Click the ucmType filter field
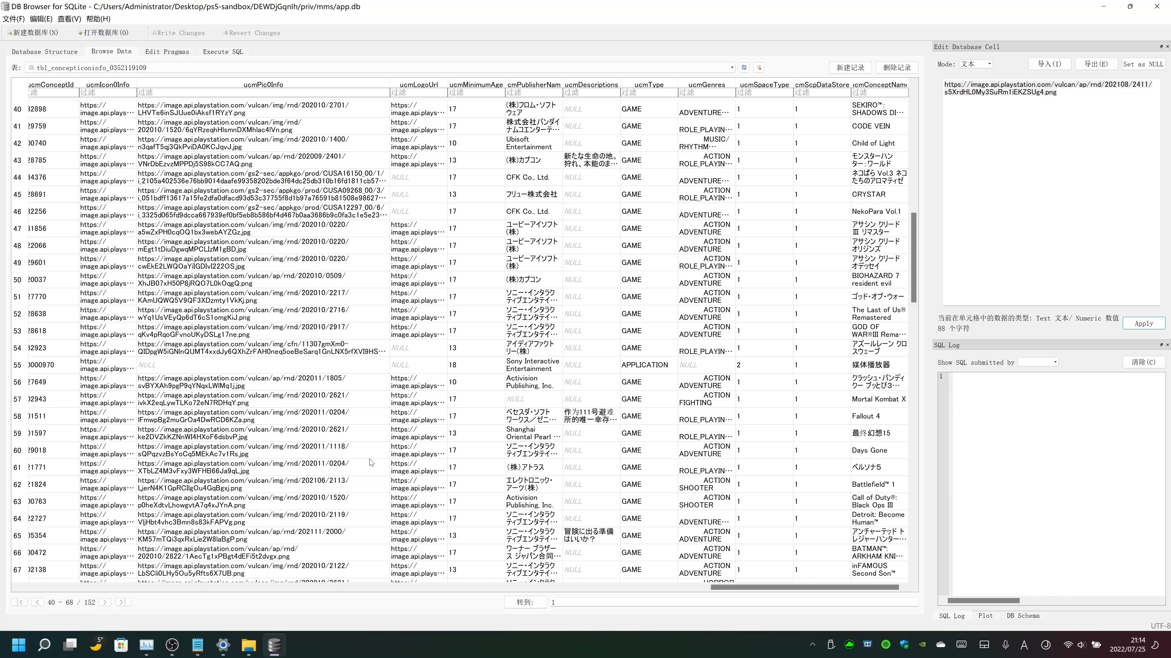The width and height of the screenshot is (1171, 658). tap(649, 92)
